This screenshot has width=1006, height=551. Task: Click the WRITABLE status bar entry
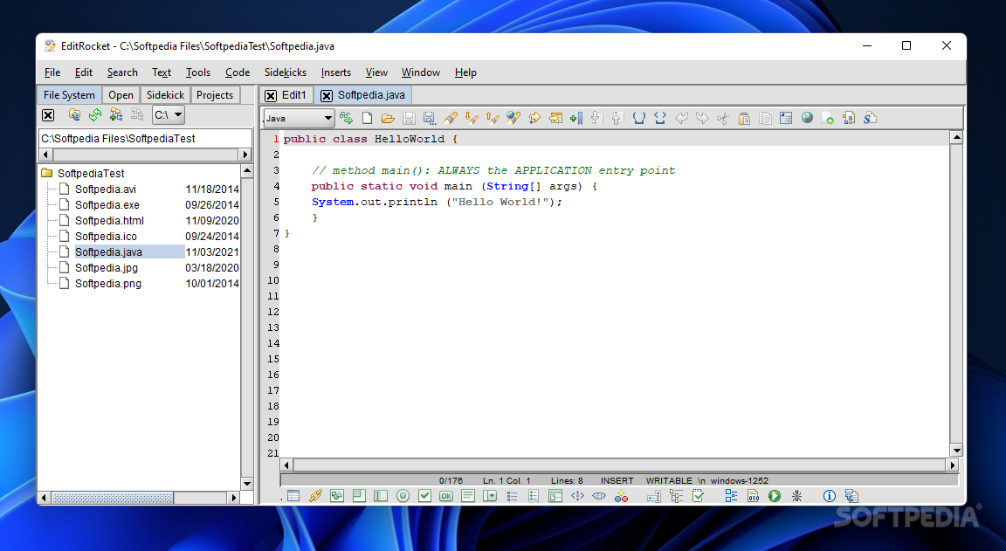669,480
